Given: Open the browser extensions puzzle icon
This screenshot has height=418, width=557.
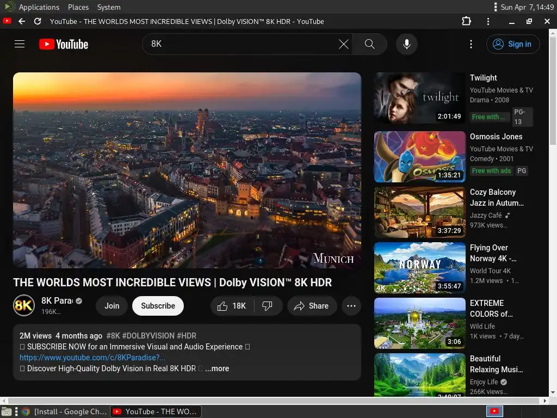Looking at the screenshot, I should pyautogui.click(x=466, y=21).
